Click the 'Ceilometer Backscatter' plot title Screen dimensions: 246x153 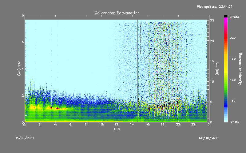coord(117,13)
